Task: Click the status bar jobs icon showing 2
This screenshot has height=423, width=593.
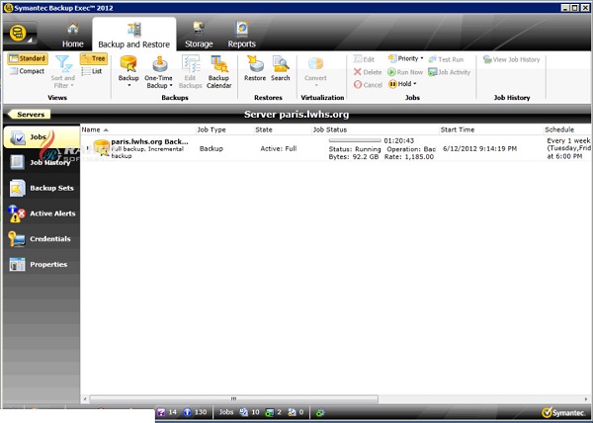Action: point(269,412)
